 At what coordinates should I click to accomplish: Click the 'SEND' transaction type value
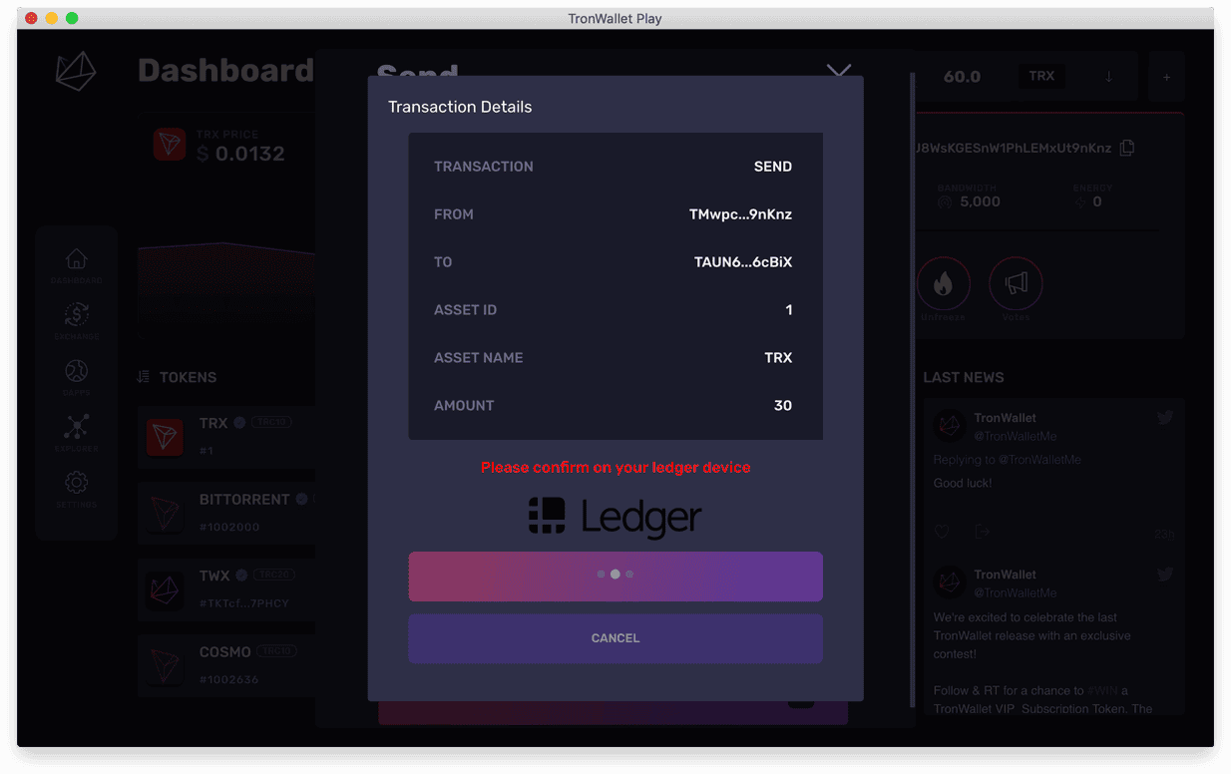coord(773,167)
